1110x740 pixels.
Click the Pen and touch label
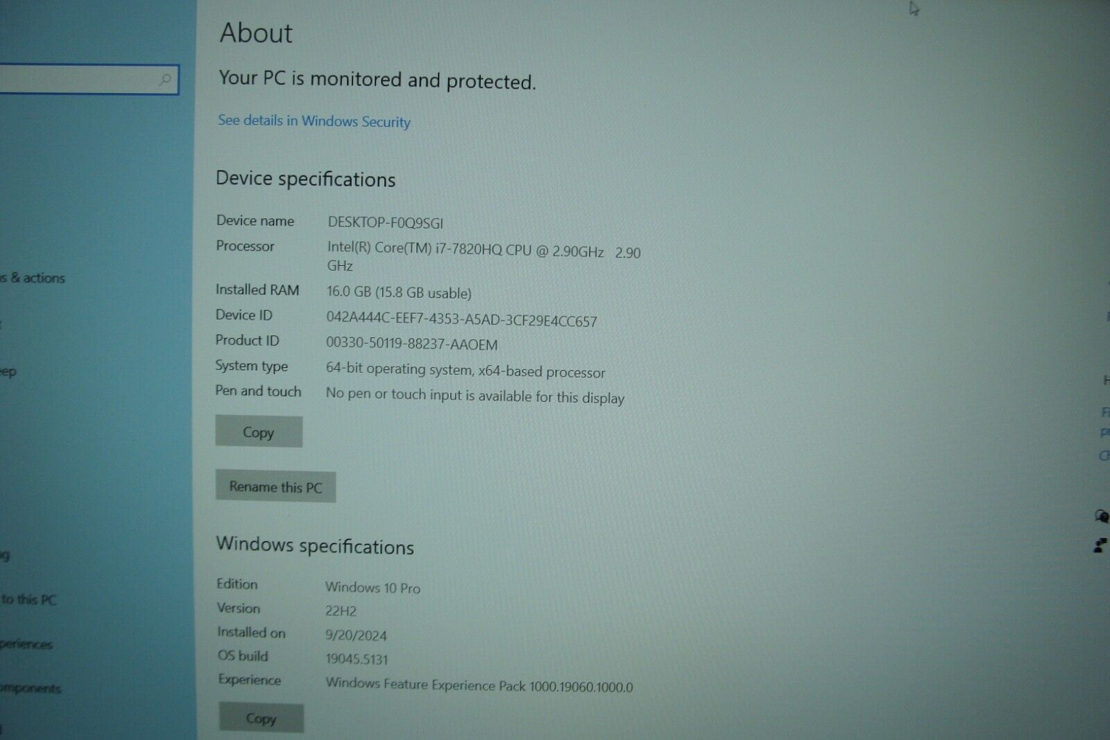[258, 391]
